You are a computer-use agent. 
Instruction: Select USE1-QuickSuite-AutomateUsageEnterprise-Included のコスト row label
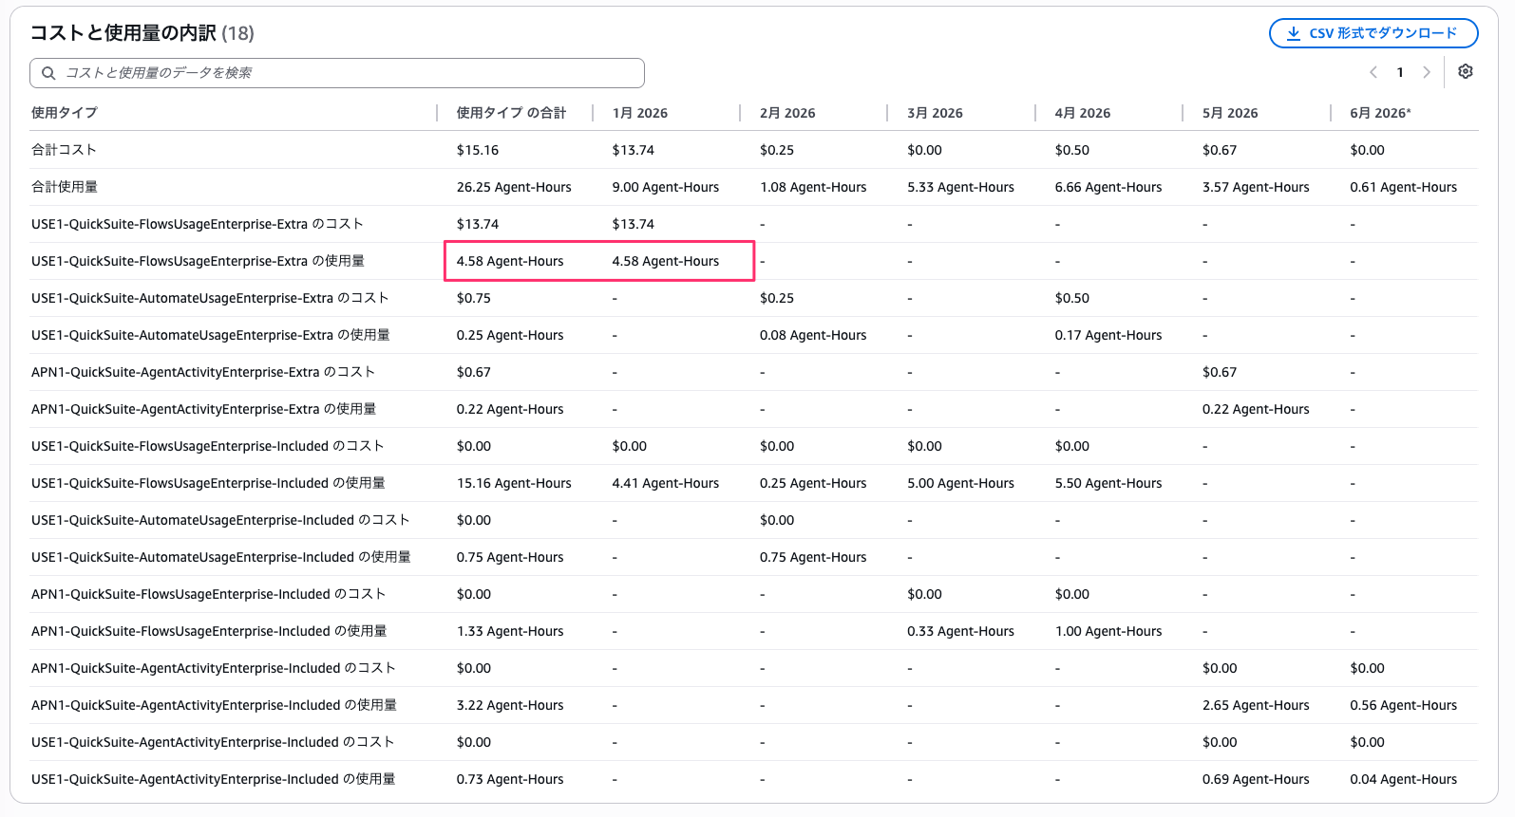point(220,520)
